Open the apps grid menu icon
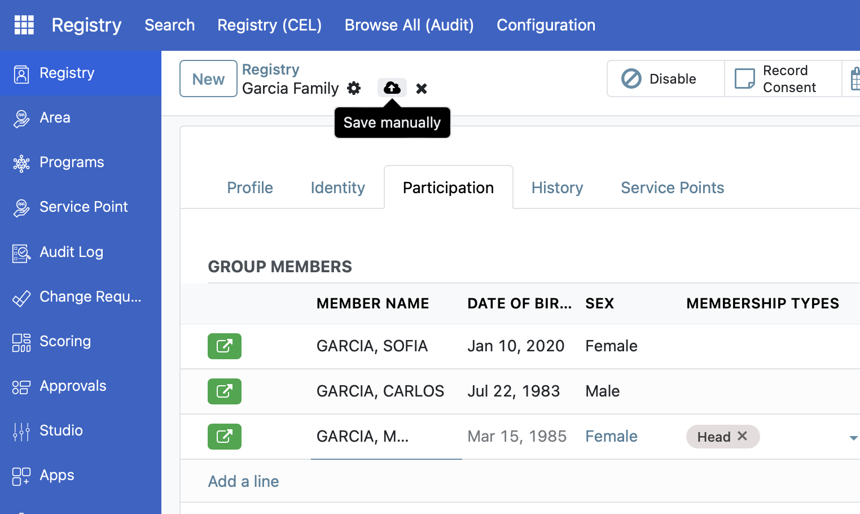The height and width of the screenshot is (514, 860). click(x=24, y=25)
